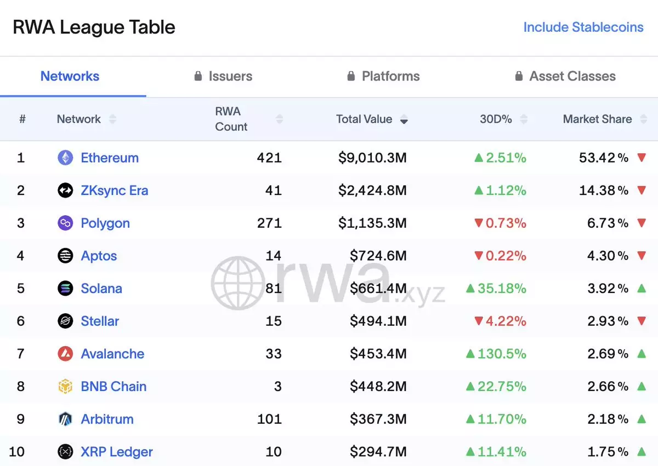Sort table by Network column arrows
658x466 pixels.
113,119
